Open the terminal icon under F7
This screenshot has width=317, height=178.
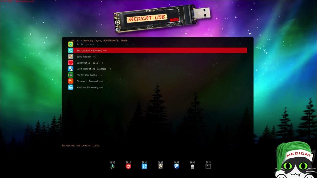208,166
